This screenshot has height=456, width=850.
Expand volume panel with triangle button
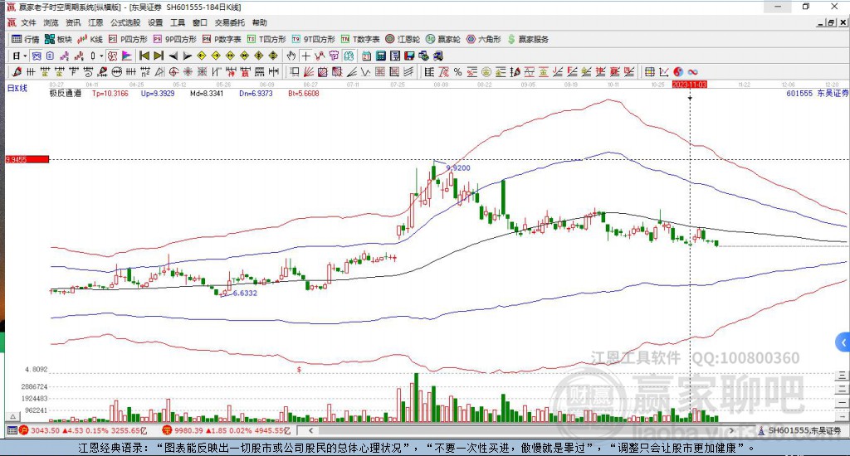coord(13,416)
